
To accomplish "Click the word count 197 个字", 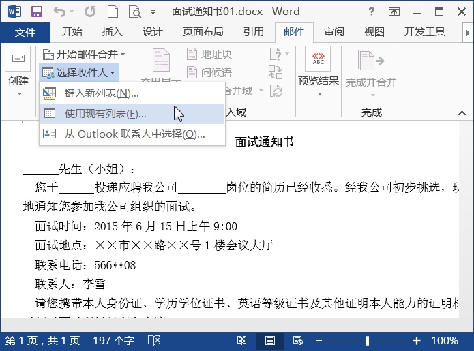I will click(x=114, y=341).
